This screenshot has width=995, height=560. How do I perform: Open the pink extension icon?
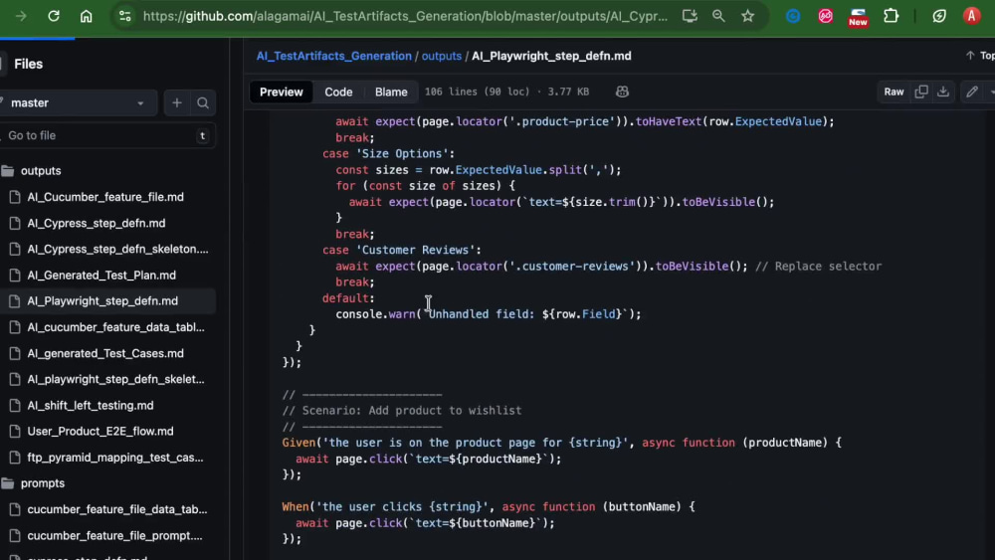pyautogui.click(x=826, y=16)
